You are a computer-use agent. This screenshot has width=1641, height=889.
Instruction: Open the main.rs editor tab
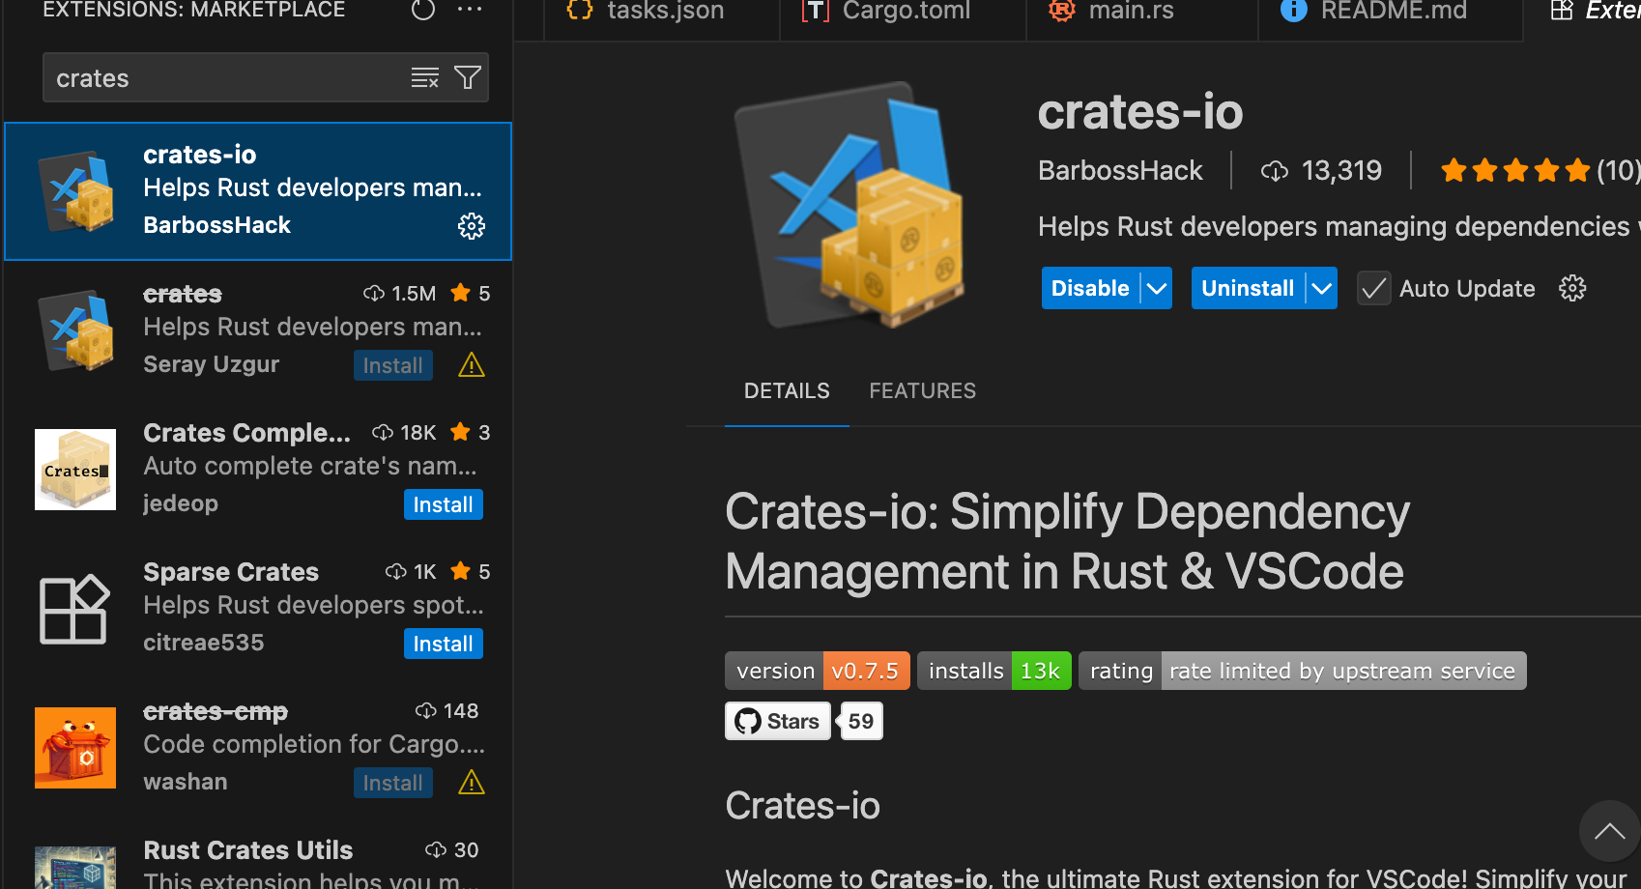pos(1141,13)
